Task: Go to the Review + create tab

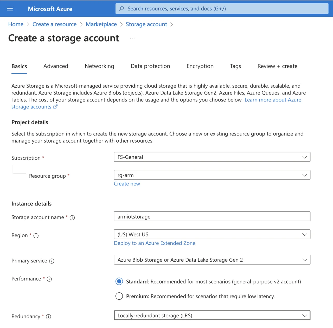Action: coord(277,66)
